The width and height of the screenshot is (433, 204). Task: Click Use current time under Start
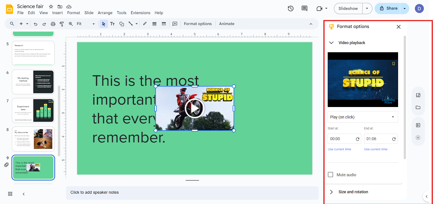339,149
